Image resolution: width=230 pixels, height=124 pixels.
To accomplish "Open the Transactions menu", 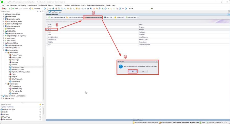I will click(x=59, y=5).
